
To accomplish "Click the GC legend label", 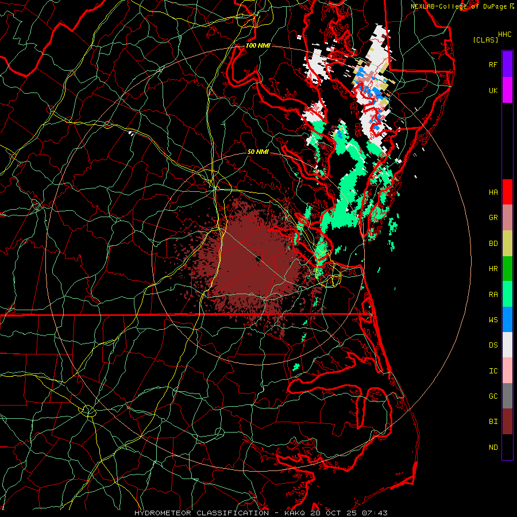I will click(x=493, y=396).
